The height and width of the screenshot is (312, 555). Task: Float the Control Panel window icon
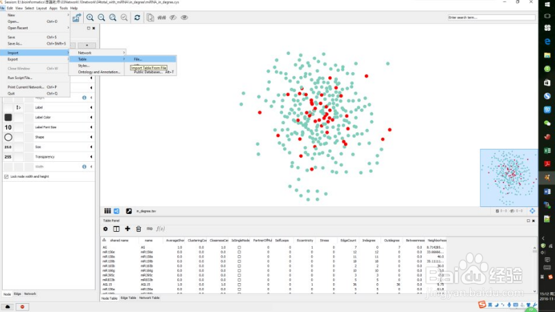point(89,28)
